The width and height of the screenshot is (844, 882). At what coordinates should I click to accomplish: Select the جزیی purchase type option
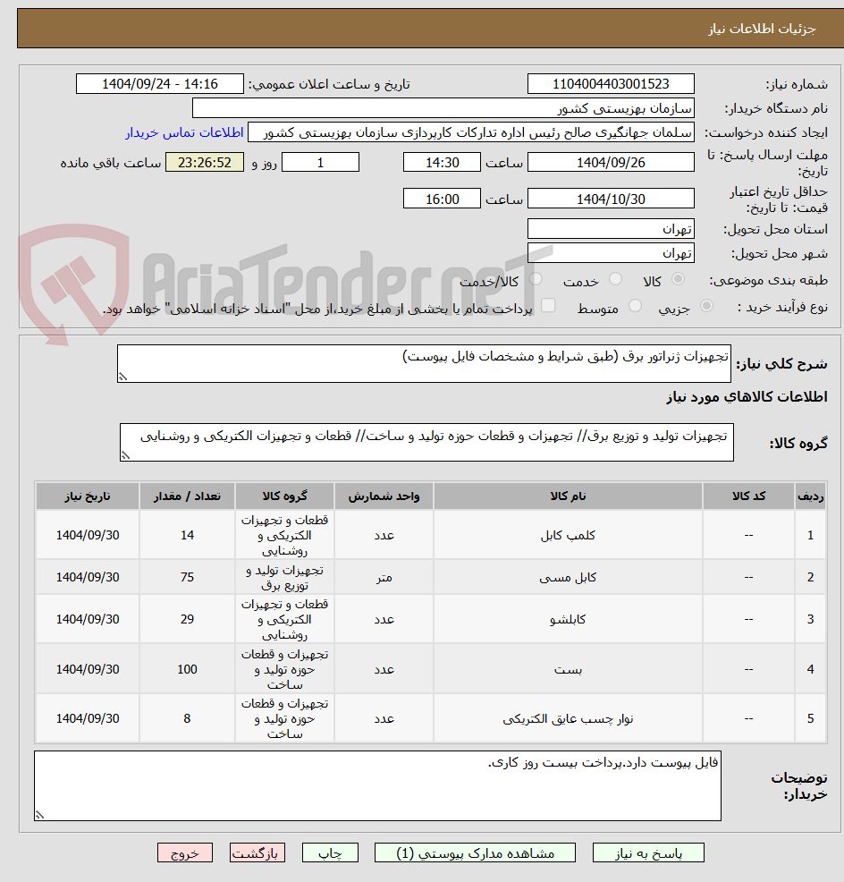coord(705,304)
